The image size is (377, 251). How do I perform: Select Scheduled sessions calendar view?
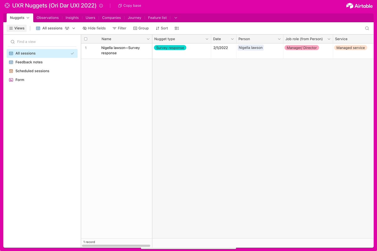42,71
